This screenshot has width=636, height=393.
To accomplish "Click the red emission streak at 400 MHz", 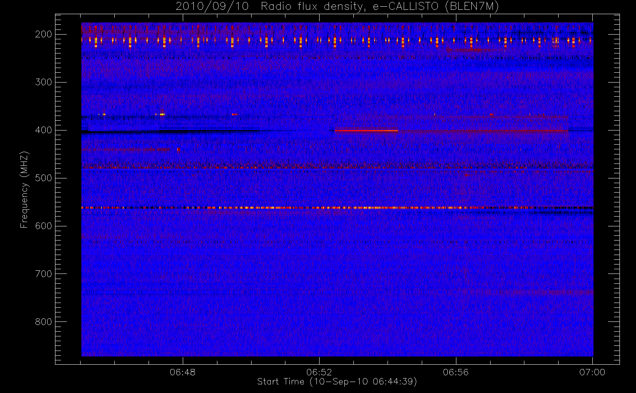I will coord(366,130).
